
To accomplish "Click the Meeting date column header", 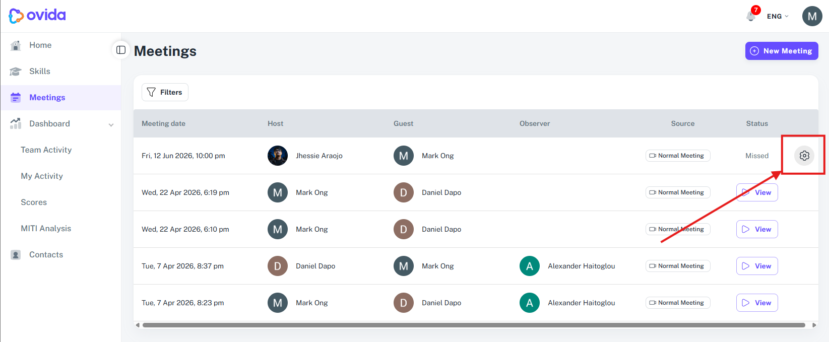I will point(163,123).
